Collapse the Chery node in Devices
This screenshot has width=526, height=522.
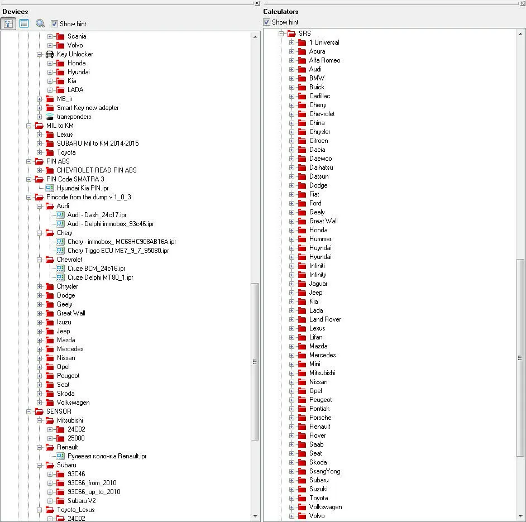39,233
